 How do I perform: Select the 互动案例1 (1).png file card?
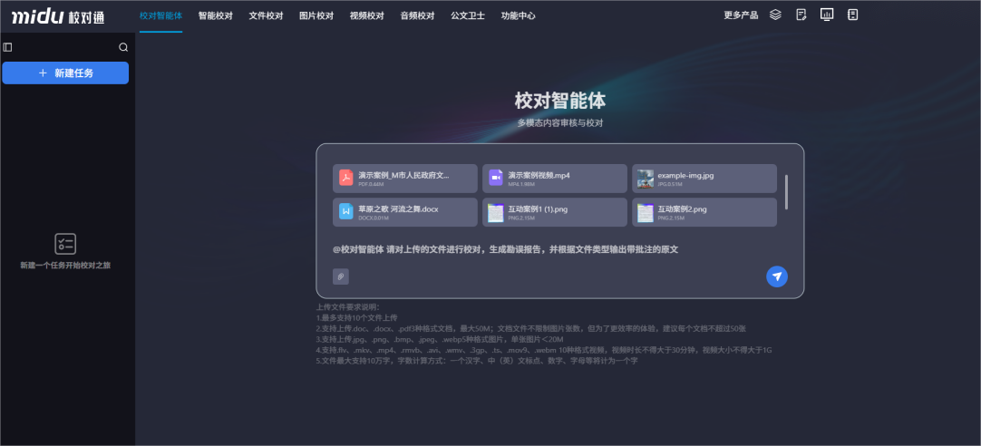tap(554, 212)
